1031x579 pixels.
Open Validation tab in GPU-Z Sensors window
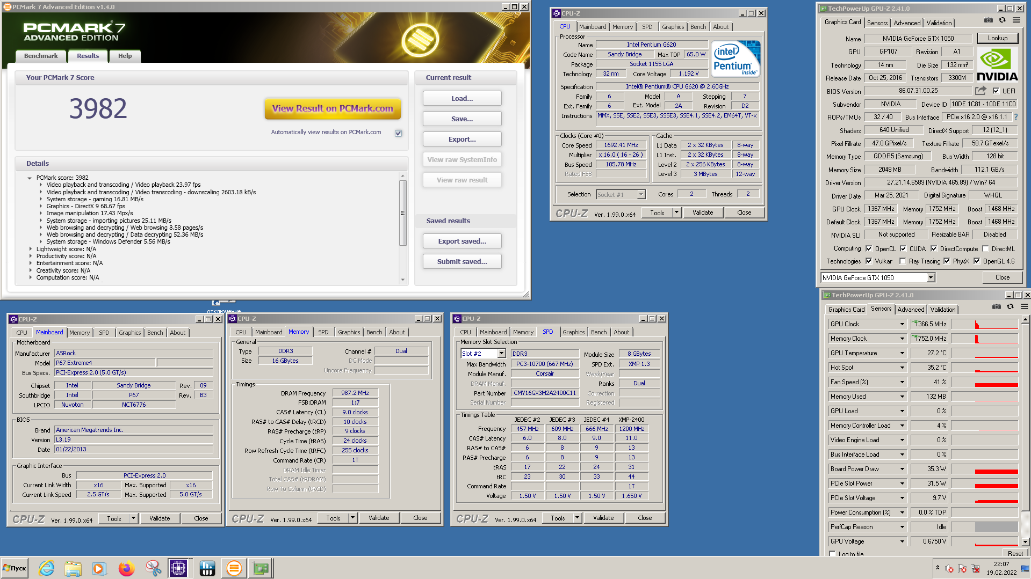tap(943, 310)
